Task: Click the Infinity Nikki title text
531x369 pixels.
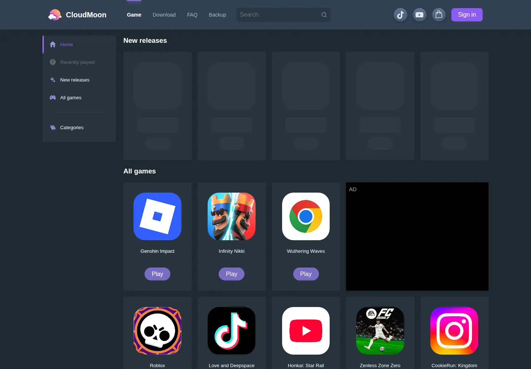Action: tap(232, 251)
